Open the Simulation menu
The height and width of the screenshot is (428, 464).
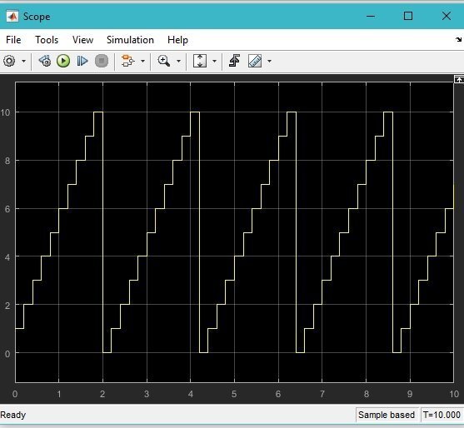click(130, 40)
